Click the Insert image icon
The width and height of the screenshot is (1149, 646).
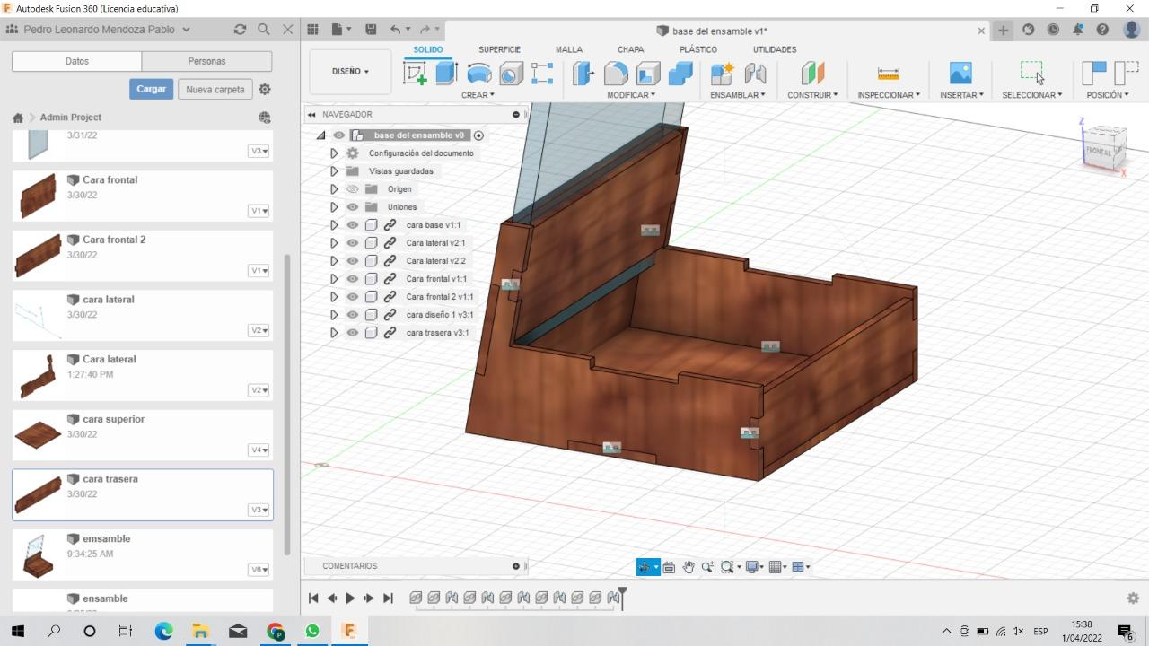(960, 74)
